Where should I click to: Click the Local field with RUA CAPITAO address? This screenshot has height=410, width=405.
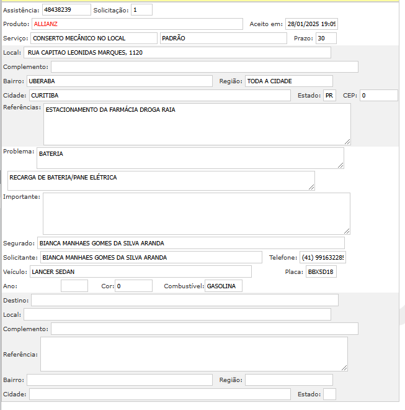click(x=177, y=53)
